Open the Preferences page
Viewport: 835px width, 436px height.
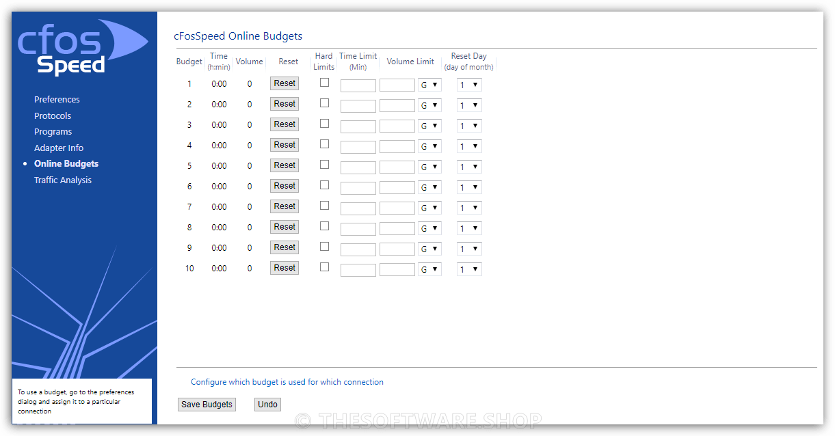coord(57,99)
